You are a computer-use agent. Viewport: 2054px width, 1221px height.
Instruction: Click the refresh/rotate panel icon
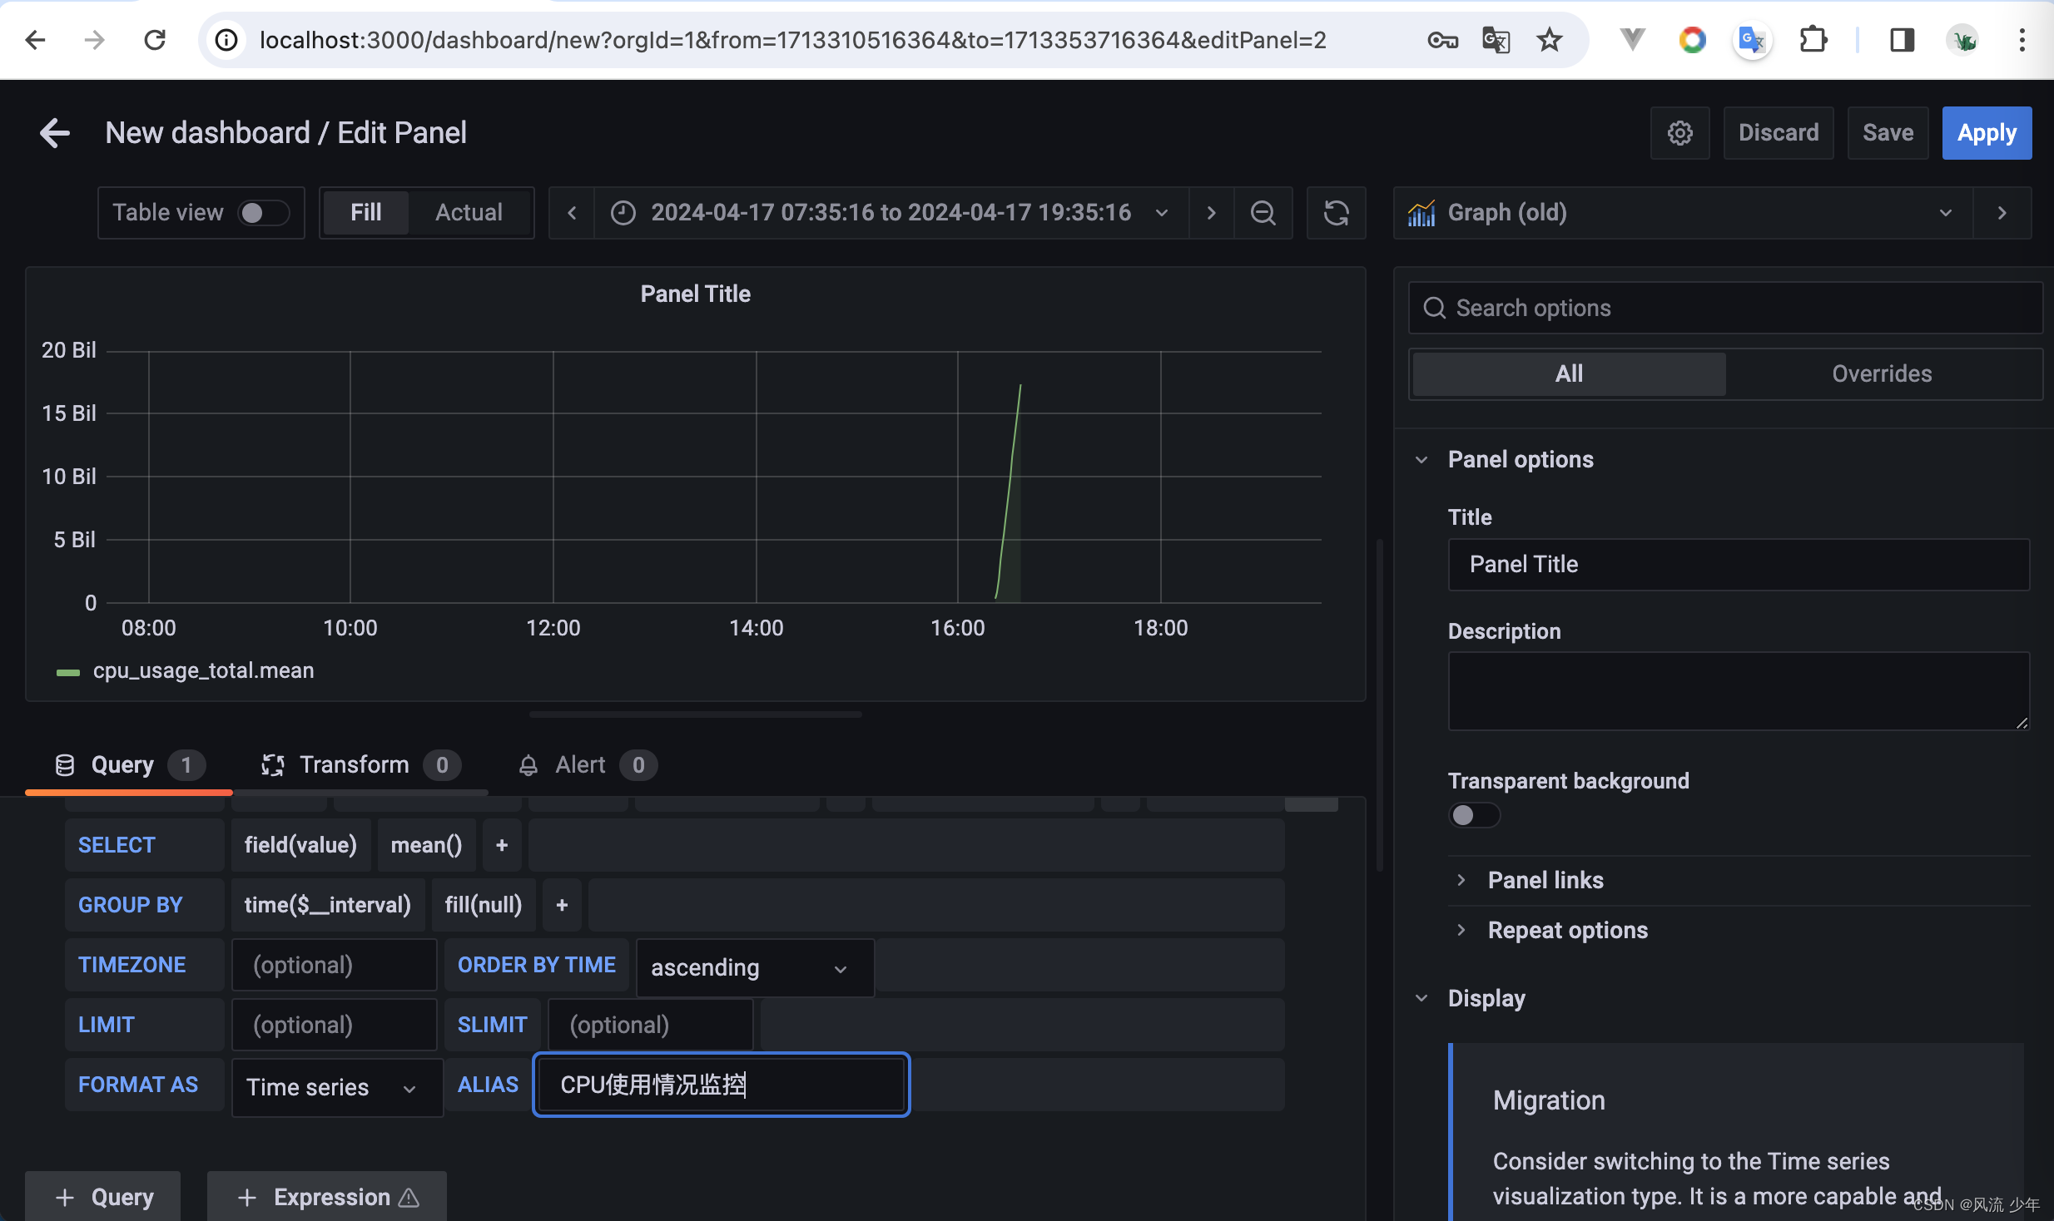click(x=1334, y=212)
